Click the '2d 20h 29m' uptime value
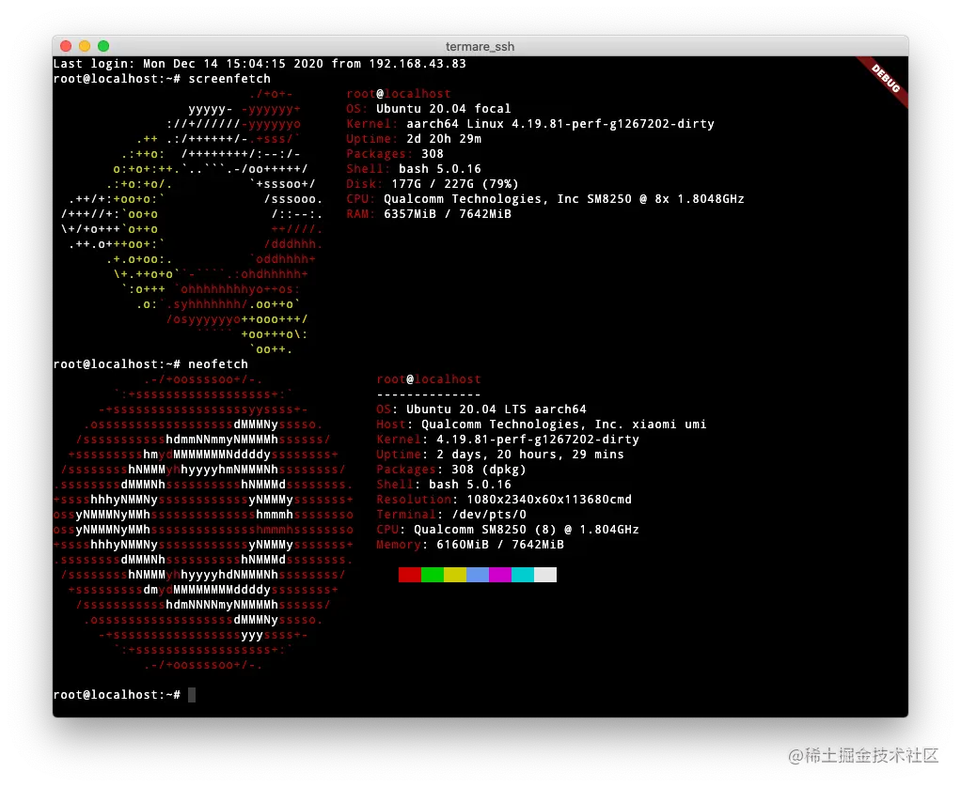The image size is (961, 787). click(x=444, y=139)
